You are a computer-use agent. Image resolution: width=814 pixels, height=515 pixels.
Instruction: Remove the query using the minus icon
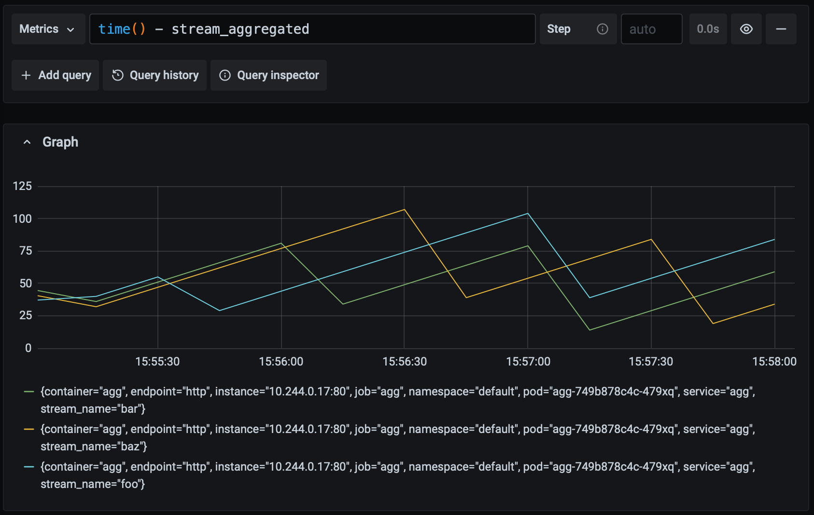click(x=781, y=29)
